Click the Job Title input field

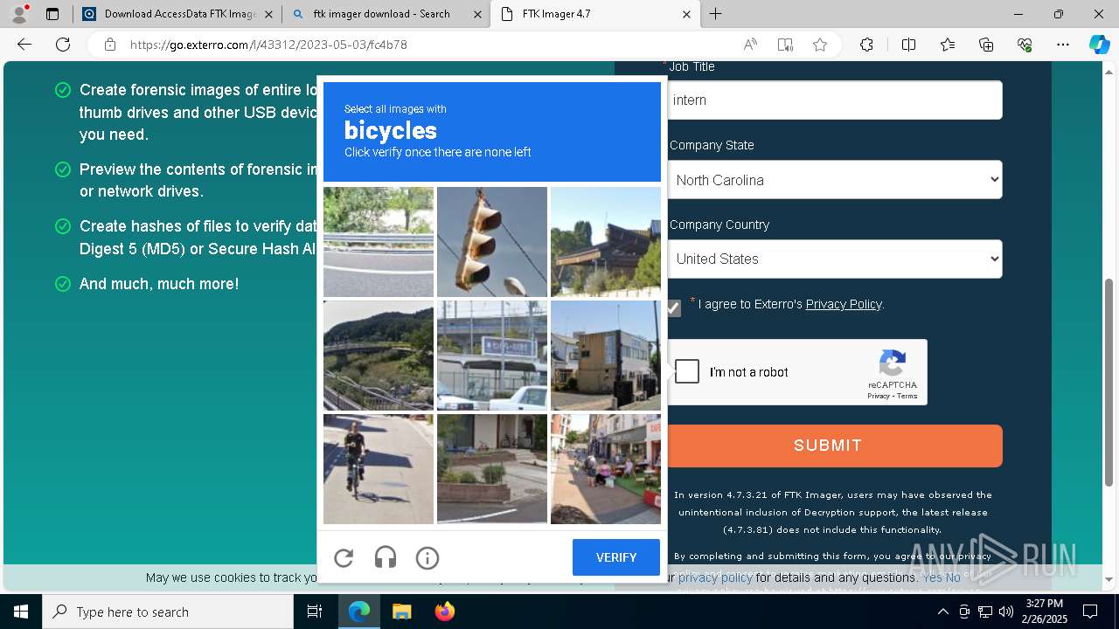point(835,100)
